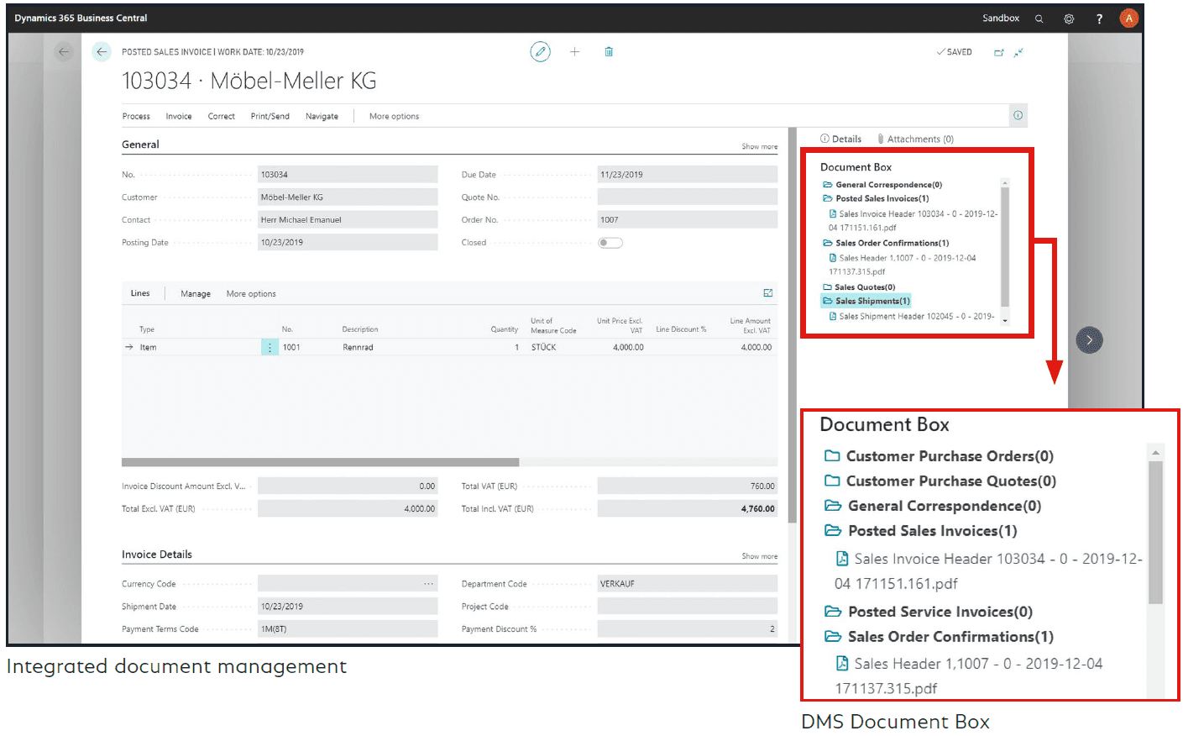Click PDF icon of Sales Header 1,1007 in enlarged box

pos(842,664)
